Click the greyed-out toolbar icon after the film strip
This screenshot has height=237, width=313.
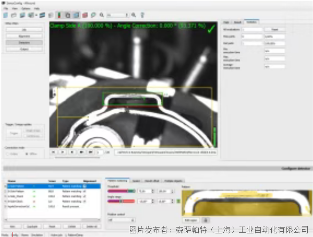pos(51,15)
